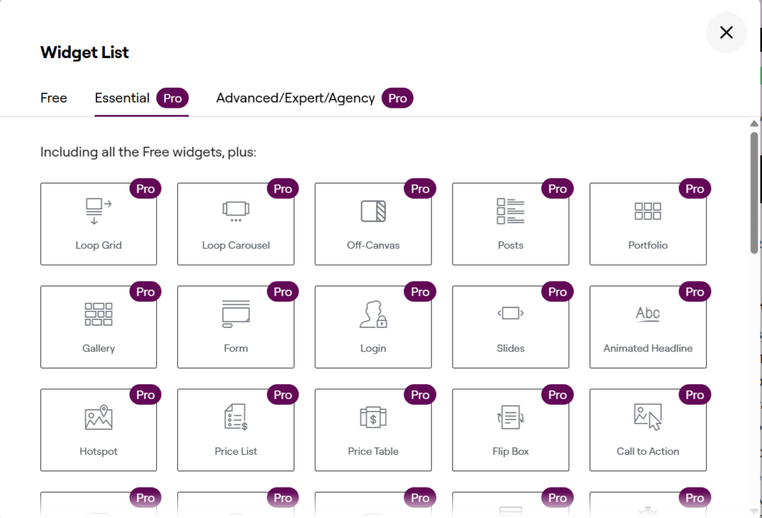Image resolution: width=762 pixels, height=518 pixels.
Task: Click the Flip Box widget icon
Action: coord(510,417)
